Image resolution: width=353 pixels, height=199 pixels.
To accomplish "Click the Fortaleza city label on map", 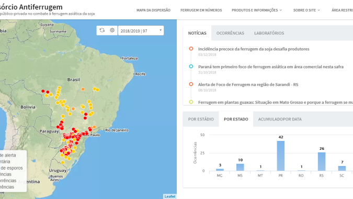I will (130, 58).
